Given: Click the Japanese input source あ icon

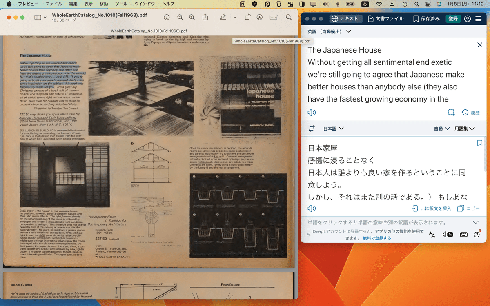Looking at the screenshot, I should point(365,4).
